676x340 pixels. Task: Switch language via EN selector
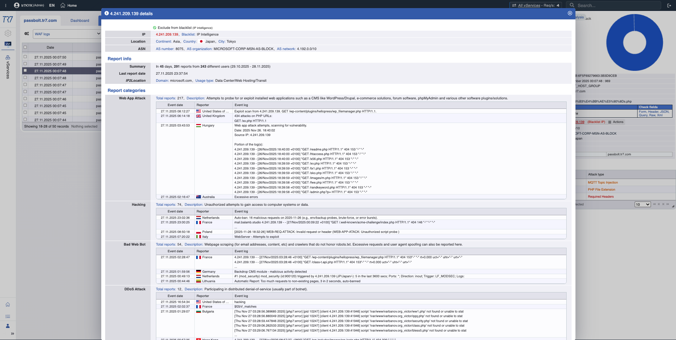pyautogui.click(x=52, y=5)
